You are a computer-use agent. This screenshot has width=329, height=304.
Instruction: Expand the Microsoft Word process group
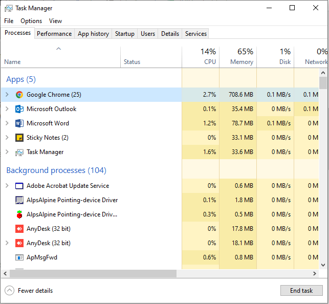(7, 123)
